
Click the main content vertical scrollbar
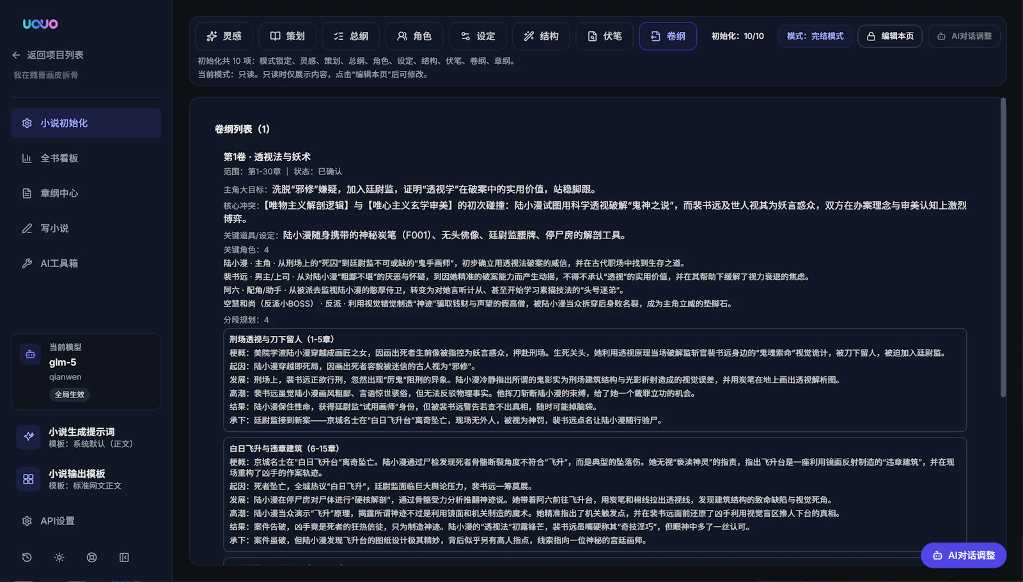tap(1003, 248)
